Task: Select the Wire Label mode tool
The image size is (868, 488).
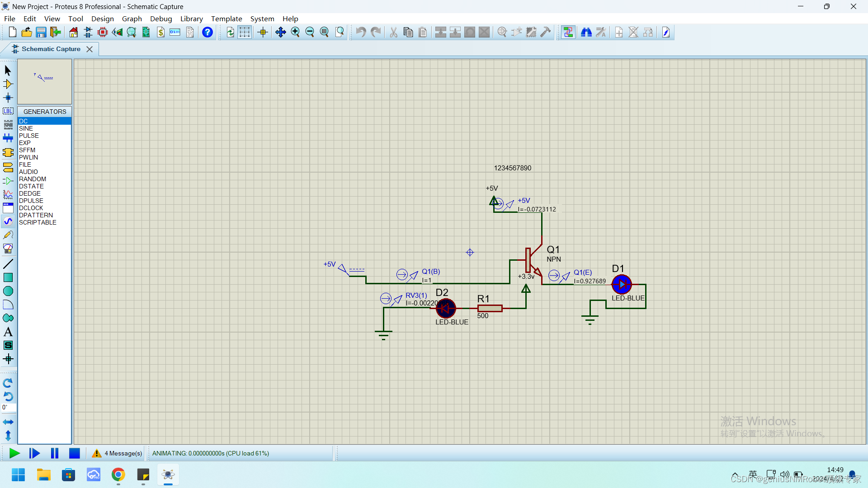Action: (8, 111)
